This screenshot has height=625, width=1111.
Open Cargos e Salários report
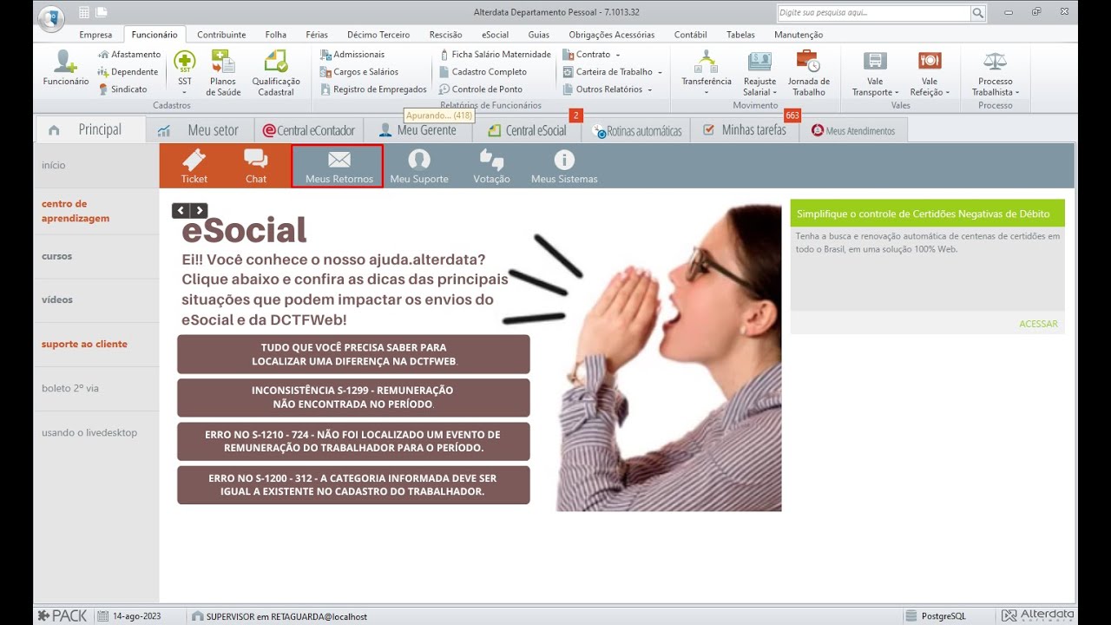pyautogui.click(x=358, y=72)
